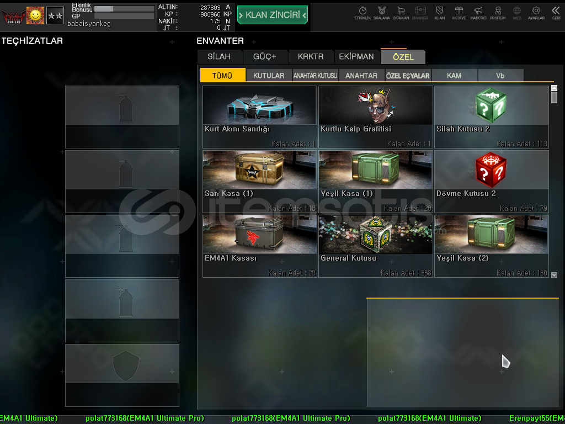Click the two-star rank badge
The image size is (565, 424).
click(x=55, y=15)
